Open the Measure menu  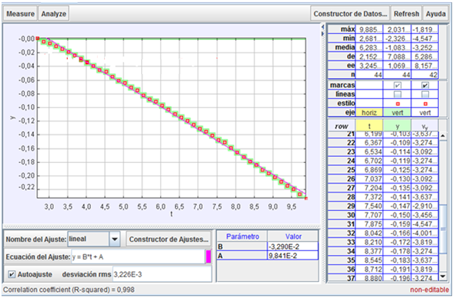tap(20, 14)
